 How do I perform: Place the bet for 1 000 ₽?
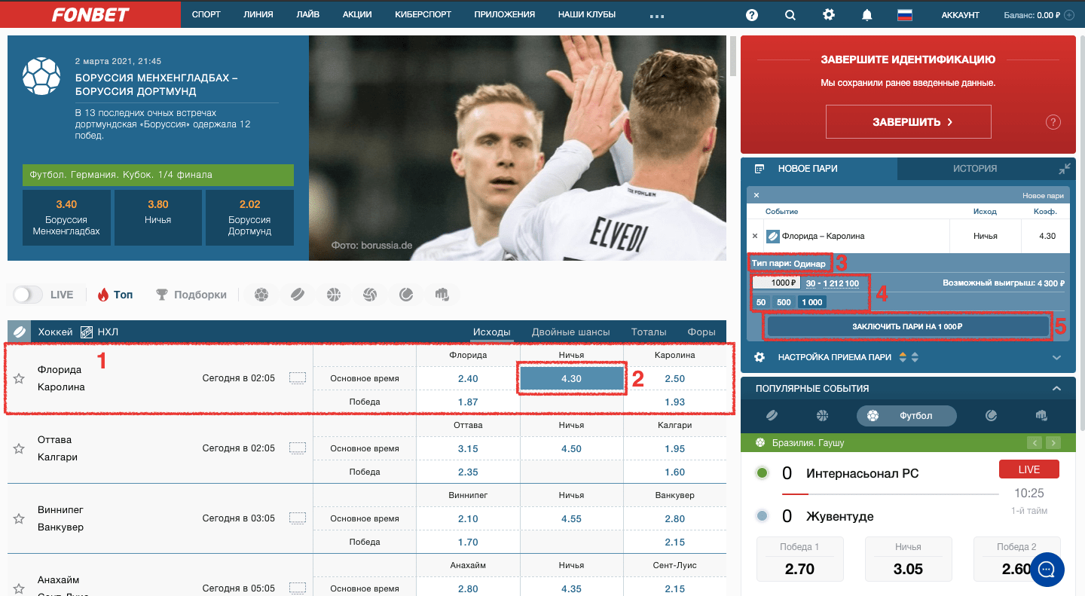(x=907, y=326)
